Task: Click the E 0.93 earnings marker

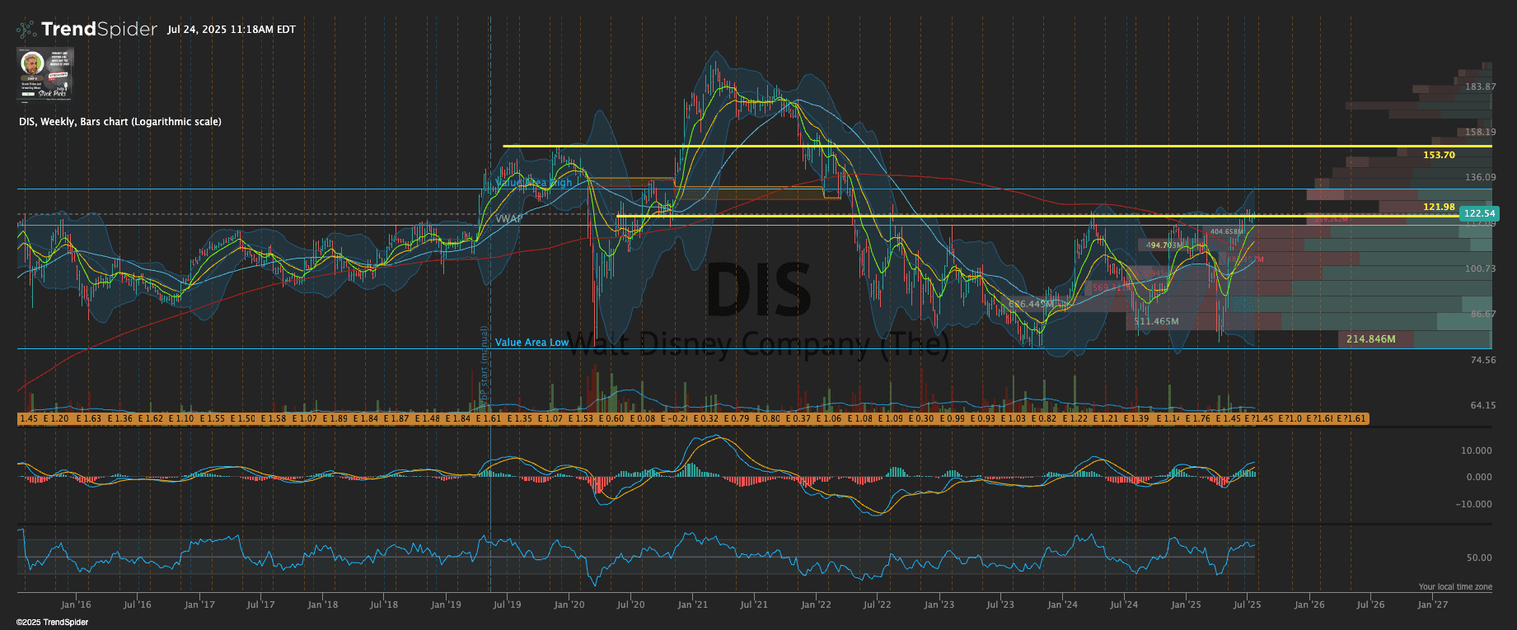Action: [x=983, y=418]
